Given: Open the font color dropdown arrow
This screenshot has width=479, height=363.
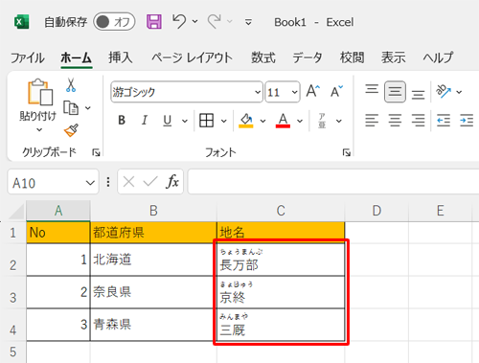Looking at the screenshot, I should (300, 121).
